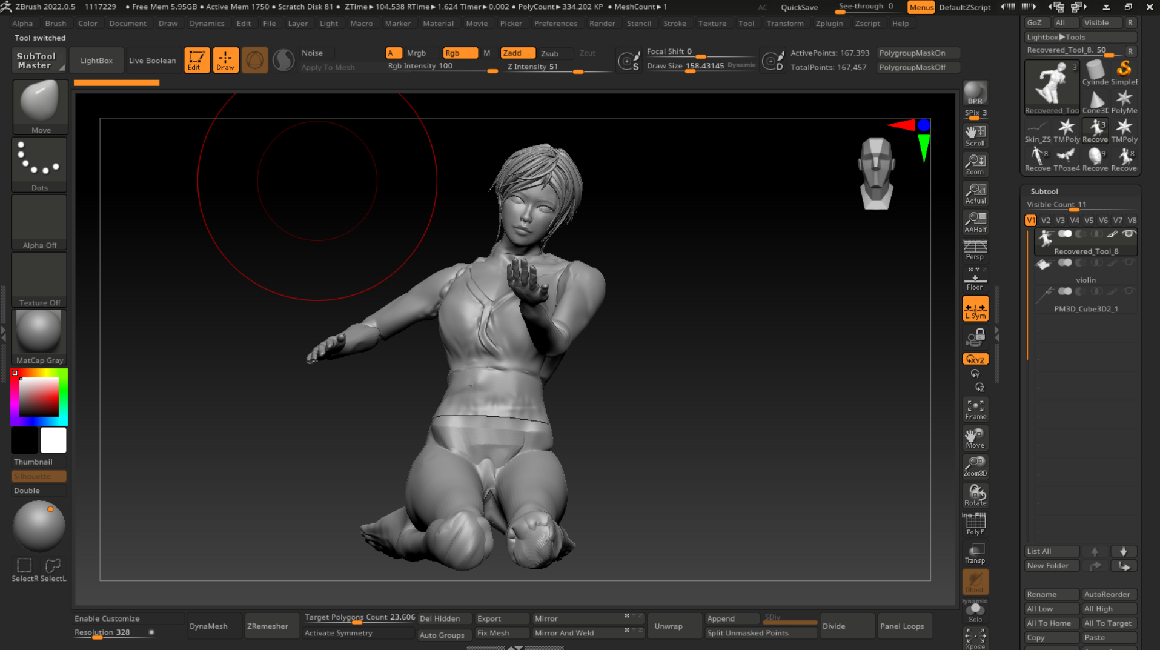Open the MatCap Gray material picker
Screen dimensions: 1160x650
tap(40, 337)
